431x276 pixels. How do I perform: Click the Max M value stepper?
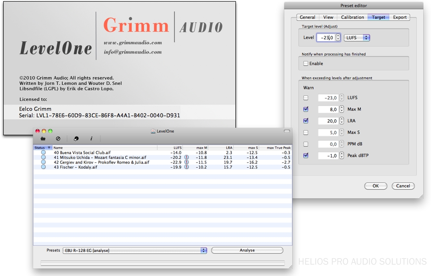[x=342, y=109]
